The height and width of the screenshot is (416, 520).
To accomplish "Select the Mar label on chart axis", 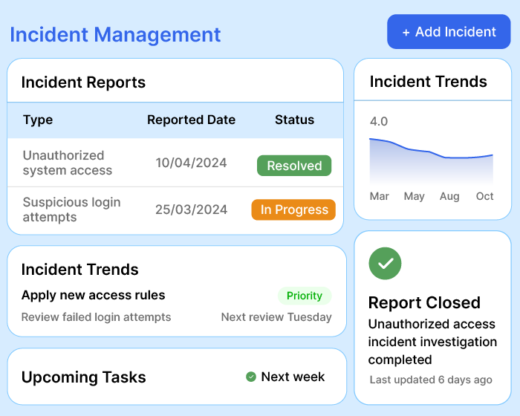I will [380, 196].
